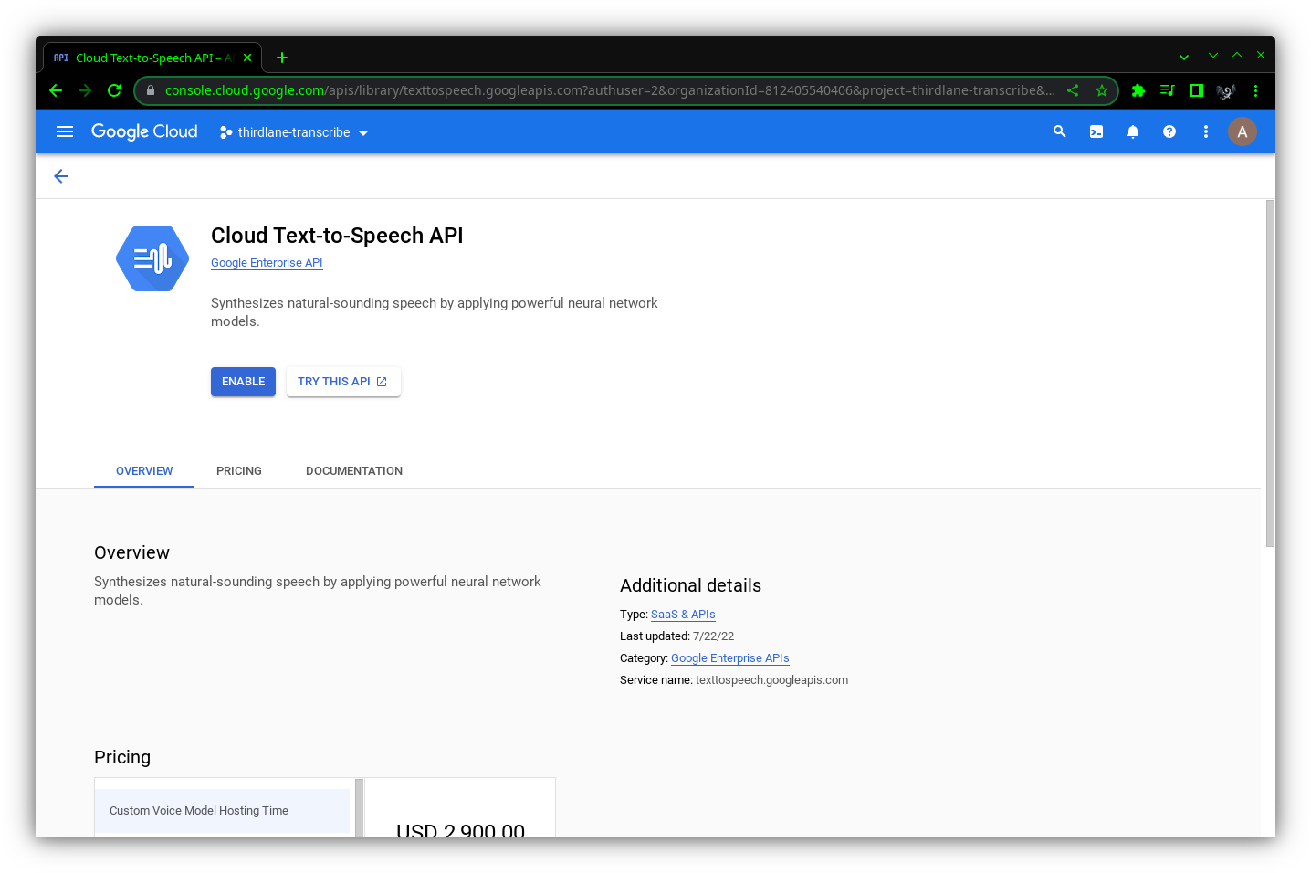The image size is (1311, 873).
Task: Click the Additional details heading
Action: point(690,585)
